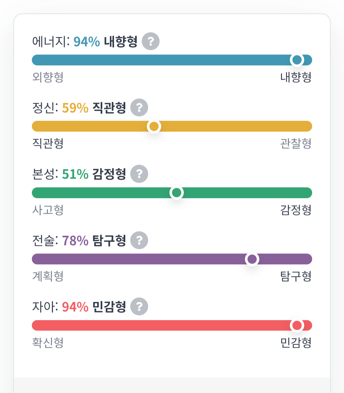This screenshot has height=393, width=344.
Task: Click the blue 에너지 slider handle
Action: point(297,60)
